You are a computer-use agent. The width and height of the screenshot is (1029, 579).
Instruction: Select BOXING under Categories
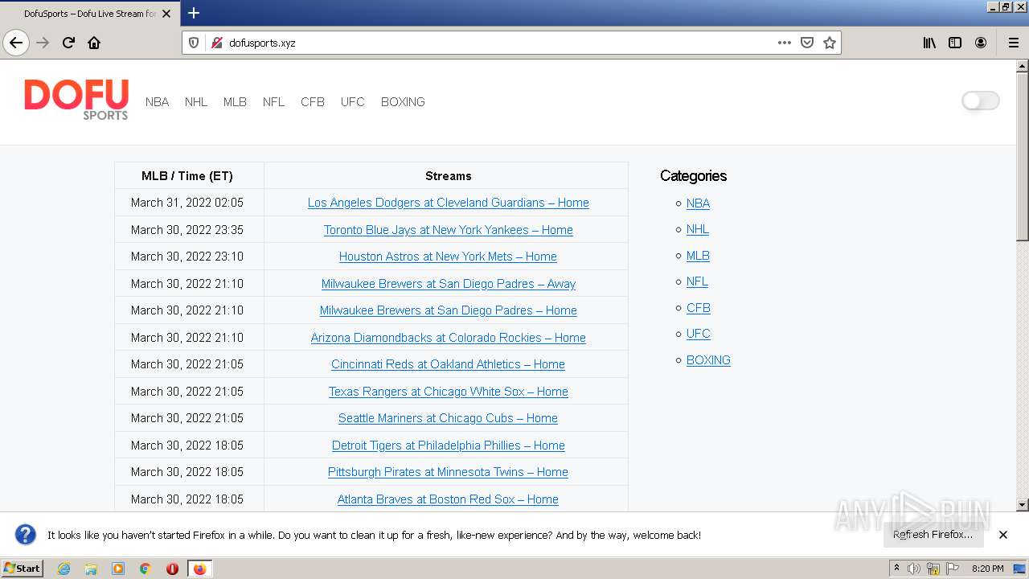708,360
